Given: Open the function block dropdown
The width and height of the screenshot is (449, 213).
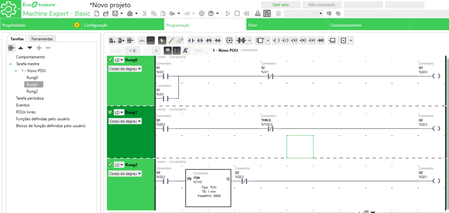Looking at the screenshot, I should pos(268,41).
